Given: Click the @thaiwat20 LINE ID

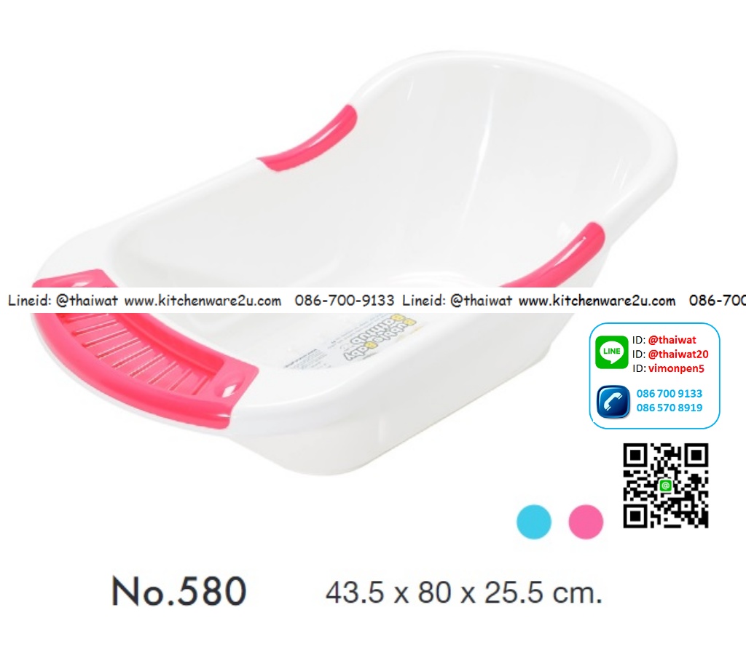Looking at the screenshot, I should pyautogui.click(x=678, y=354).
